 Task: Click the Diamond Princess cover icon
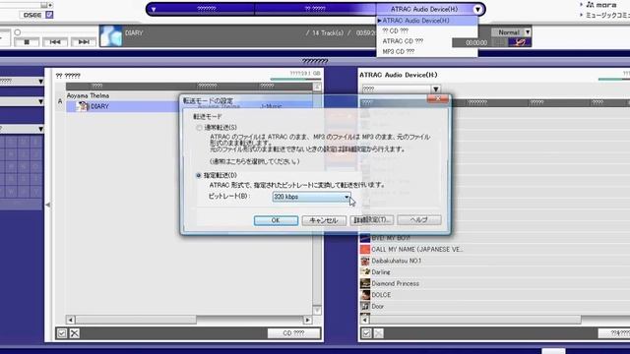click(365, 283)
